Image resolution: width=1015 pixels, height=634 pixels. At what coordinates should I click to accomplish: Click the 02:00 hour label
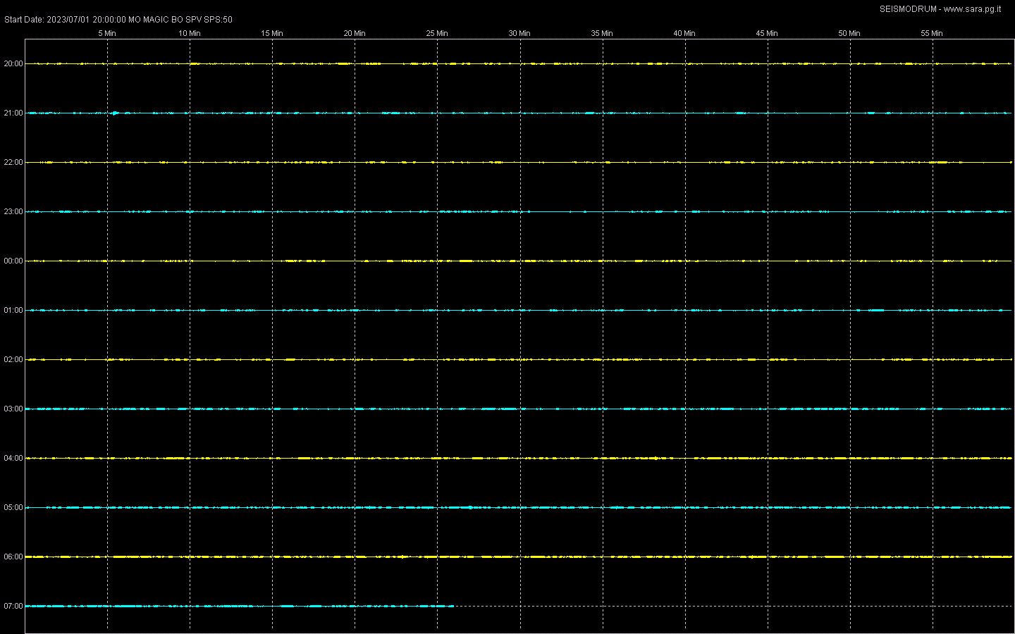click(x=13, y=359)
